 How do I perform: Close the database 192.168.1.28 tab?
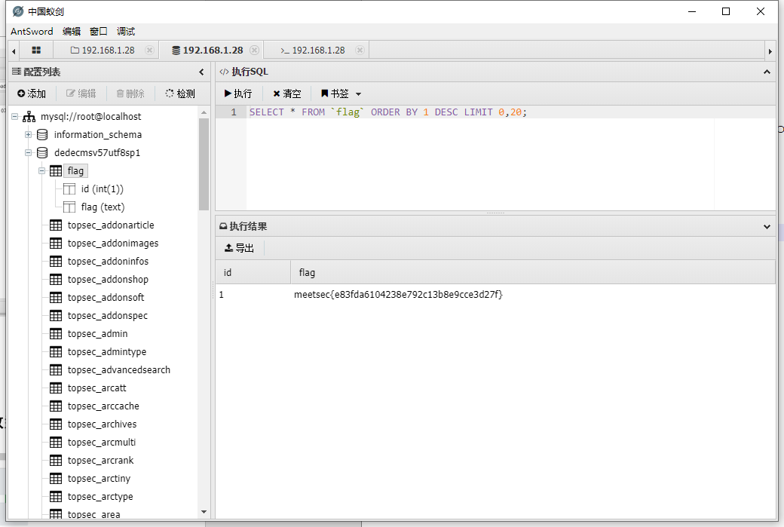[x=254, y=50]
